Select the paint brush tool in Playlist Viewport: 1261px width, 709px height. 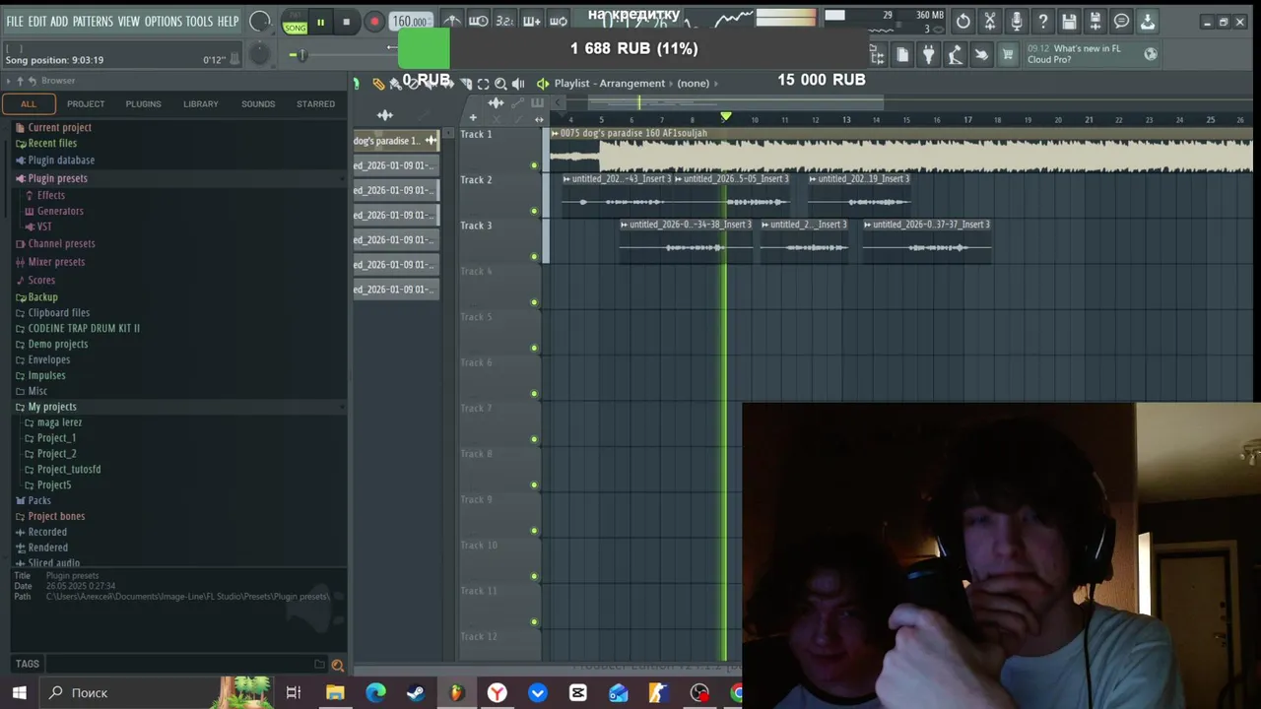click(396, 84)
